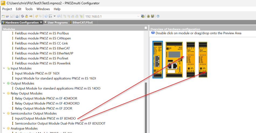The height and width of the screenshot is (133, 256).
Task: Click the Undo arrow icon
Action: point(36,16)
